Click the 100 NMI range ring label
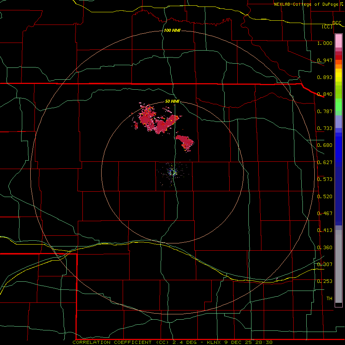This screenshot has width=345, height=345. tap(172, 30)
